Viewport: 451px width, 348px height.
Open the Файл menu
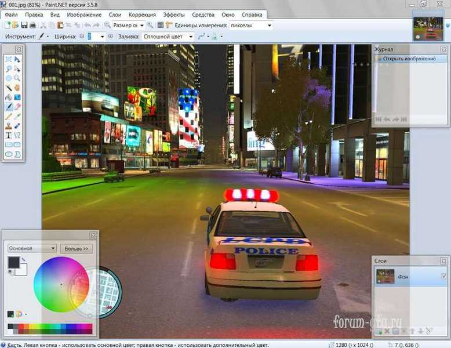click(x=11, y=14)
